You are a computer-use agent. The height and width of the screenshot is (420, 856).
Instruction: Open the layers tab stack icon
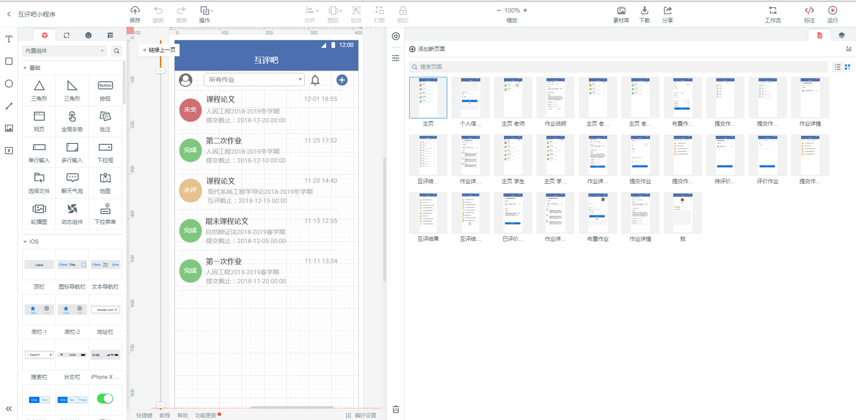pyautogui.click(x=842, y=35)
